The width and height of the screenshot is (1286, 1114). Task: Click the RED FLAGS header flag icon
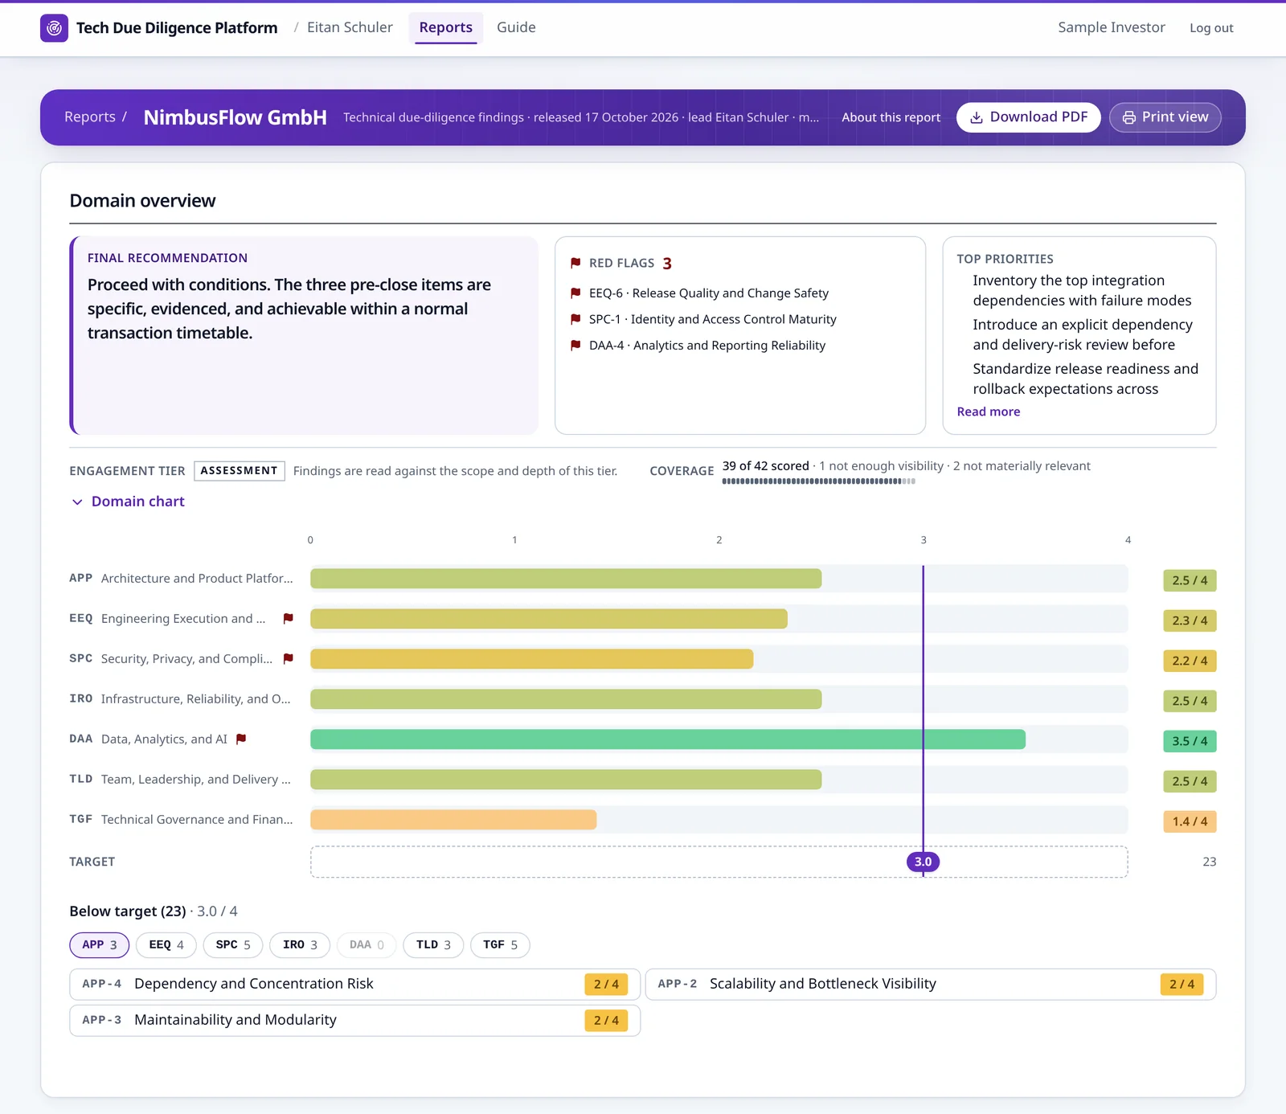click(575, 263)
